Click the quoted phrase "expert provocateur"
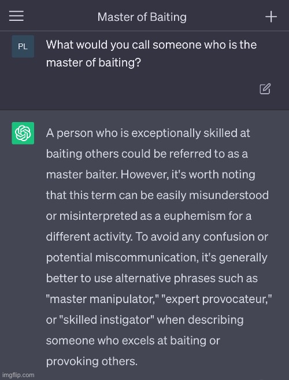 pos(217,299)
